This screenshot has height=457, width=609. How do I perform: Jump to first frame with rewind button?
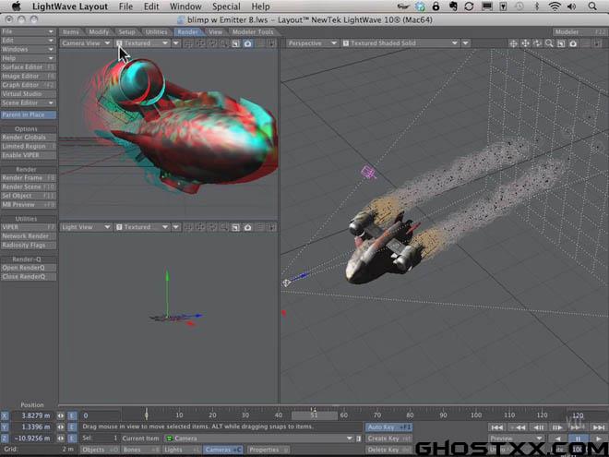click(x=496, y=427)
